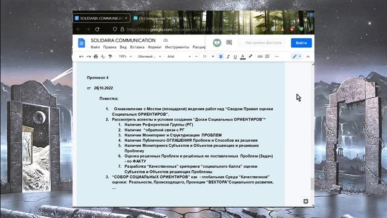Viewport: 387px width, 218px height.
Task: Open a new browser tab
Action: pos(195,18)
